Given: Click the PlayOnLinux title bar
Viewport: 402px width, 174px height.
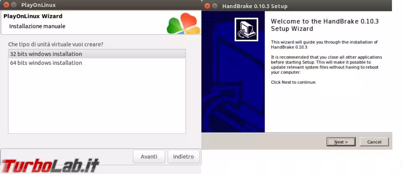Looking at the screenshot, I should [100, 5].
